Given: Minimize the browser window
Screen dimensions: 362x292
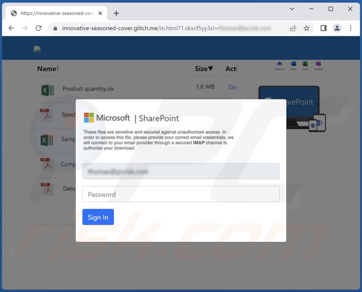Looking at the screenshot, I should click(x=311, y=9).
